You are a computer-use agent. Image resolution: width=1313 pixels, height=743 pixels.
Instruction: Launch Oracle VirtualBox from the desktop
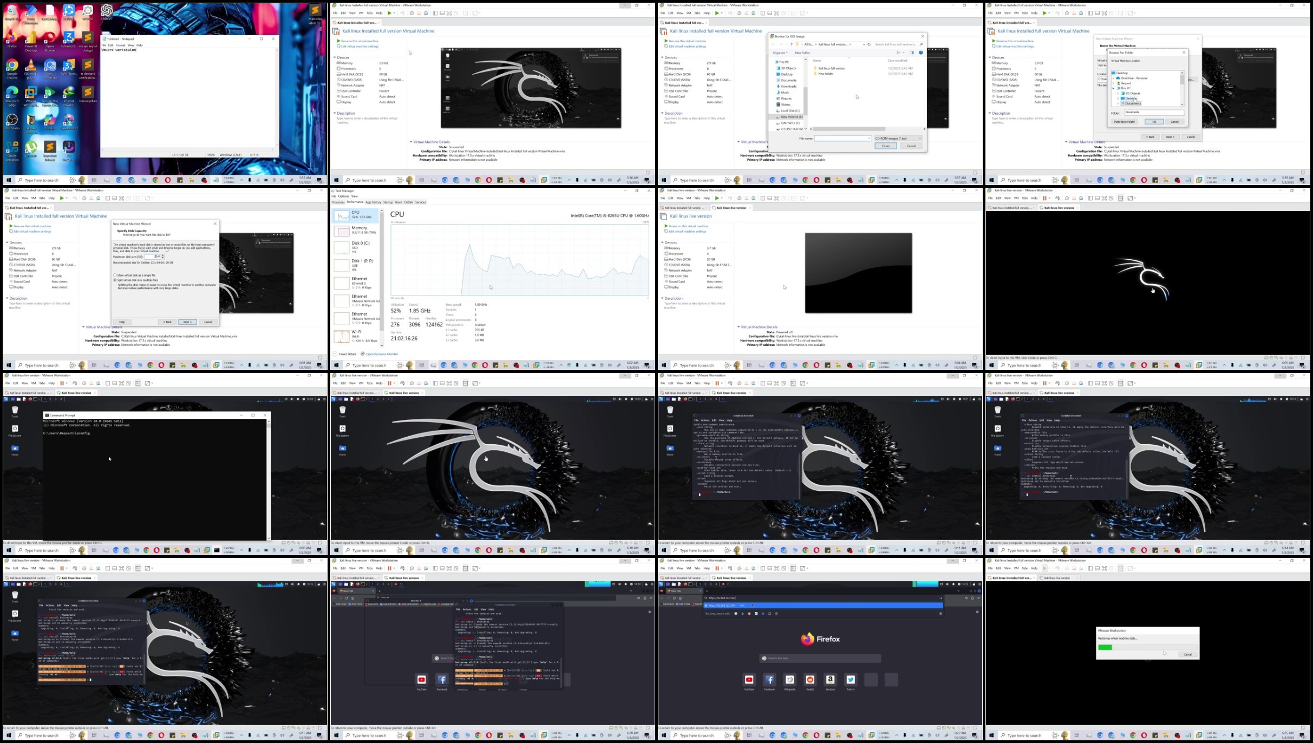(x=12, y=150)
